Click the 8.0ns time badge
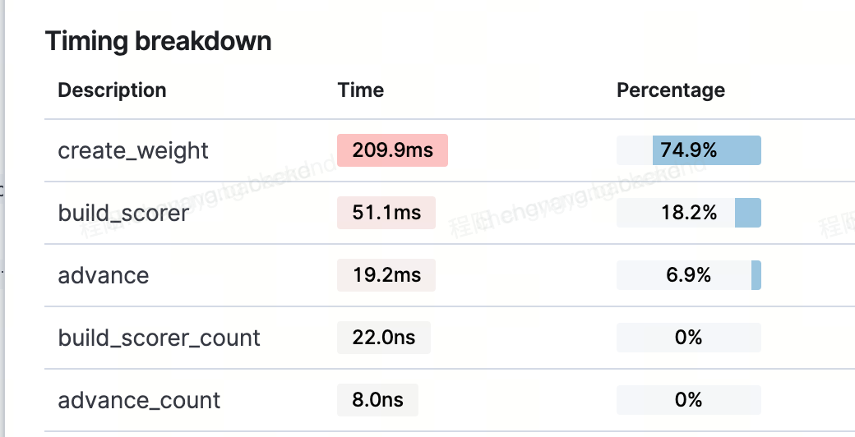The height and width of the screenshot is (437, 855). 377,400
